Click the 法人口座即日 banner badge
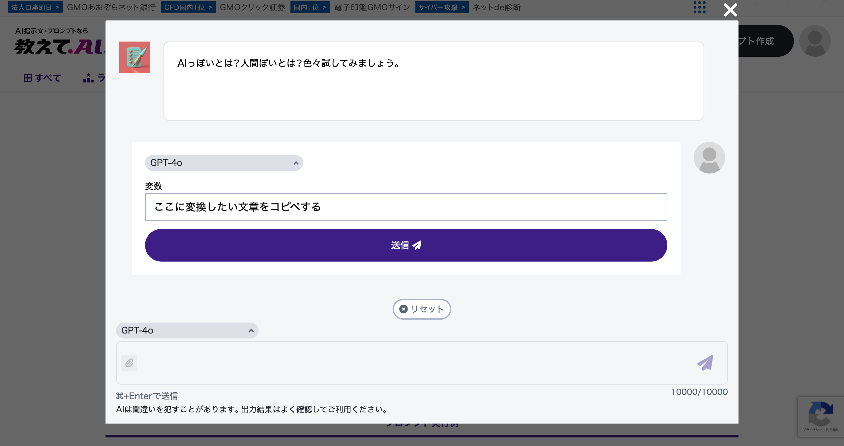844x446 pixels. click(35, 7)
